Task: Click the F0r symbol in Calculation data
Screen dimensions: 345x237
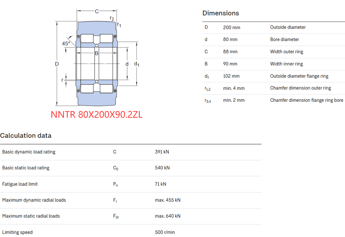Action: [116, 216]
